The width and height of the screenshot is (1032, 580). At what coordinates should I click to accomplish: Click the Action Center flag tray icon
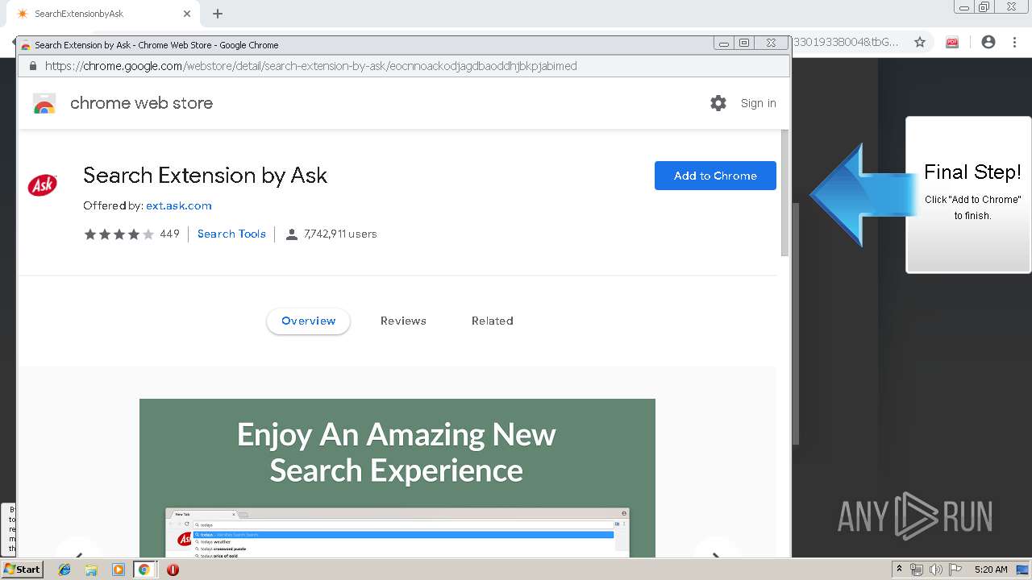955,570
